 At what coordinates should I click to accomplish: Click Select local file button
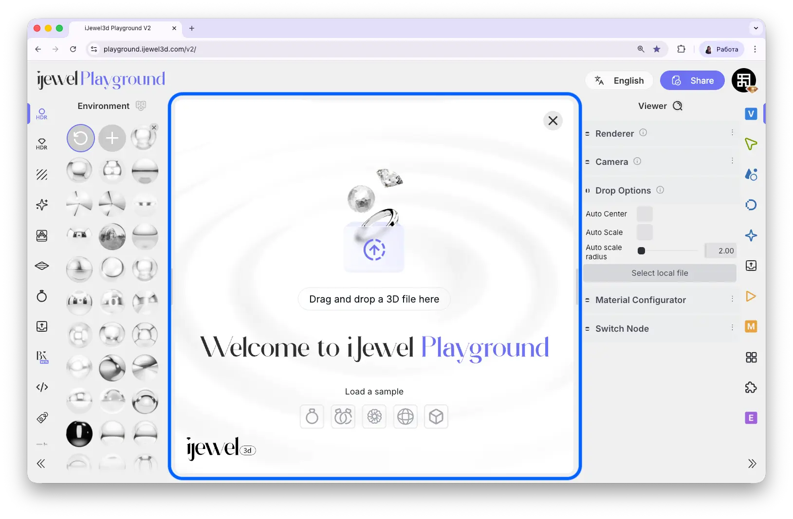coord(660,273)
